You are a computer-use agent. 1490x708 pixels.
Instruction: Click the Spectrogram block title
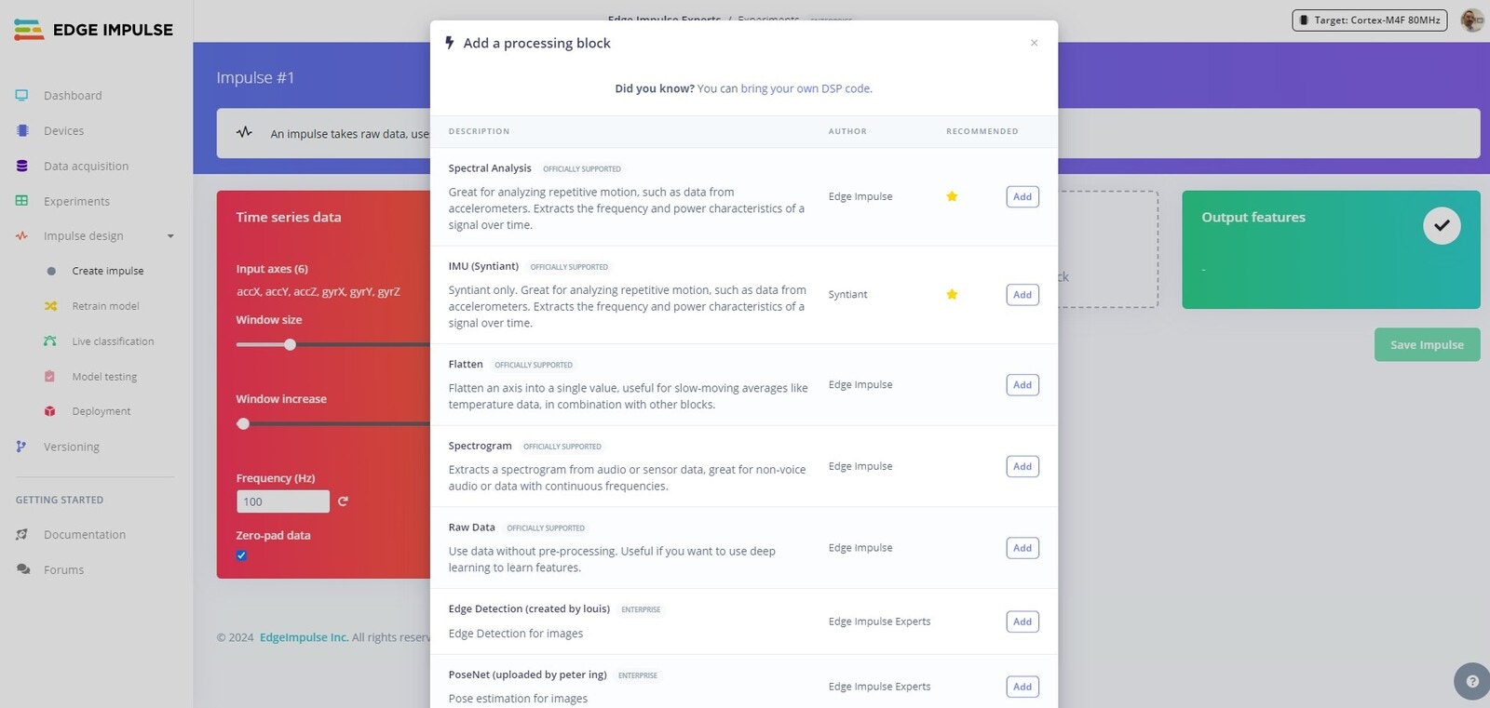[x=480, y=446]
